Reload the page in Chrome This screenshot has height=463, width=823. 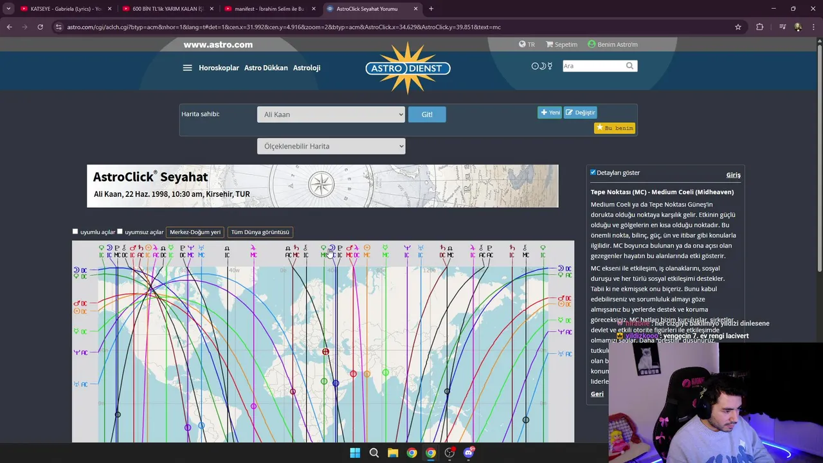(40, 27)
